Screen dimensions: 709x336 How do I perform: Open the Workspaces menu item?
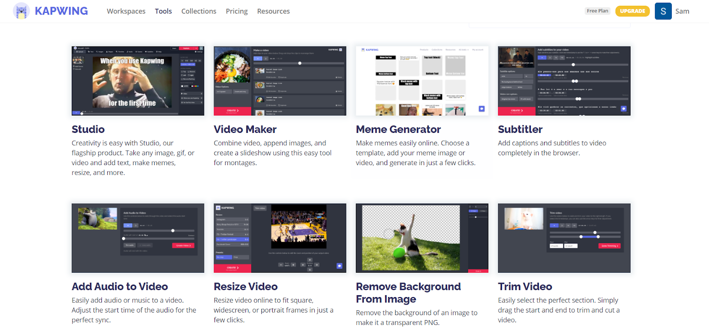coord(126,11)
